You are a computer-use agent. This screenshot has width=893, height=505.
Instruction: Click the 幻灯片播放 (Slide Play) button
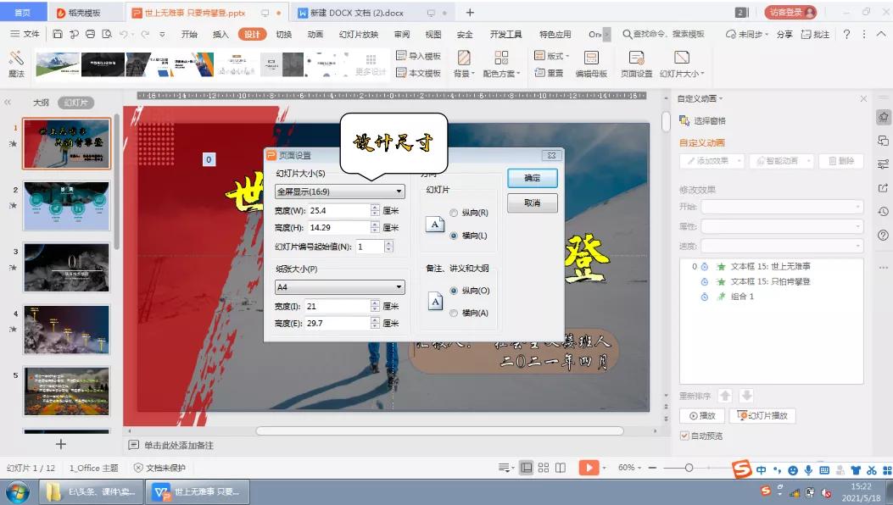762,415
